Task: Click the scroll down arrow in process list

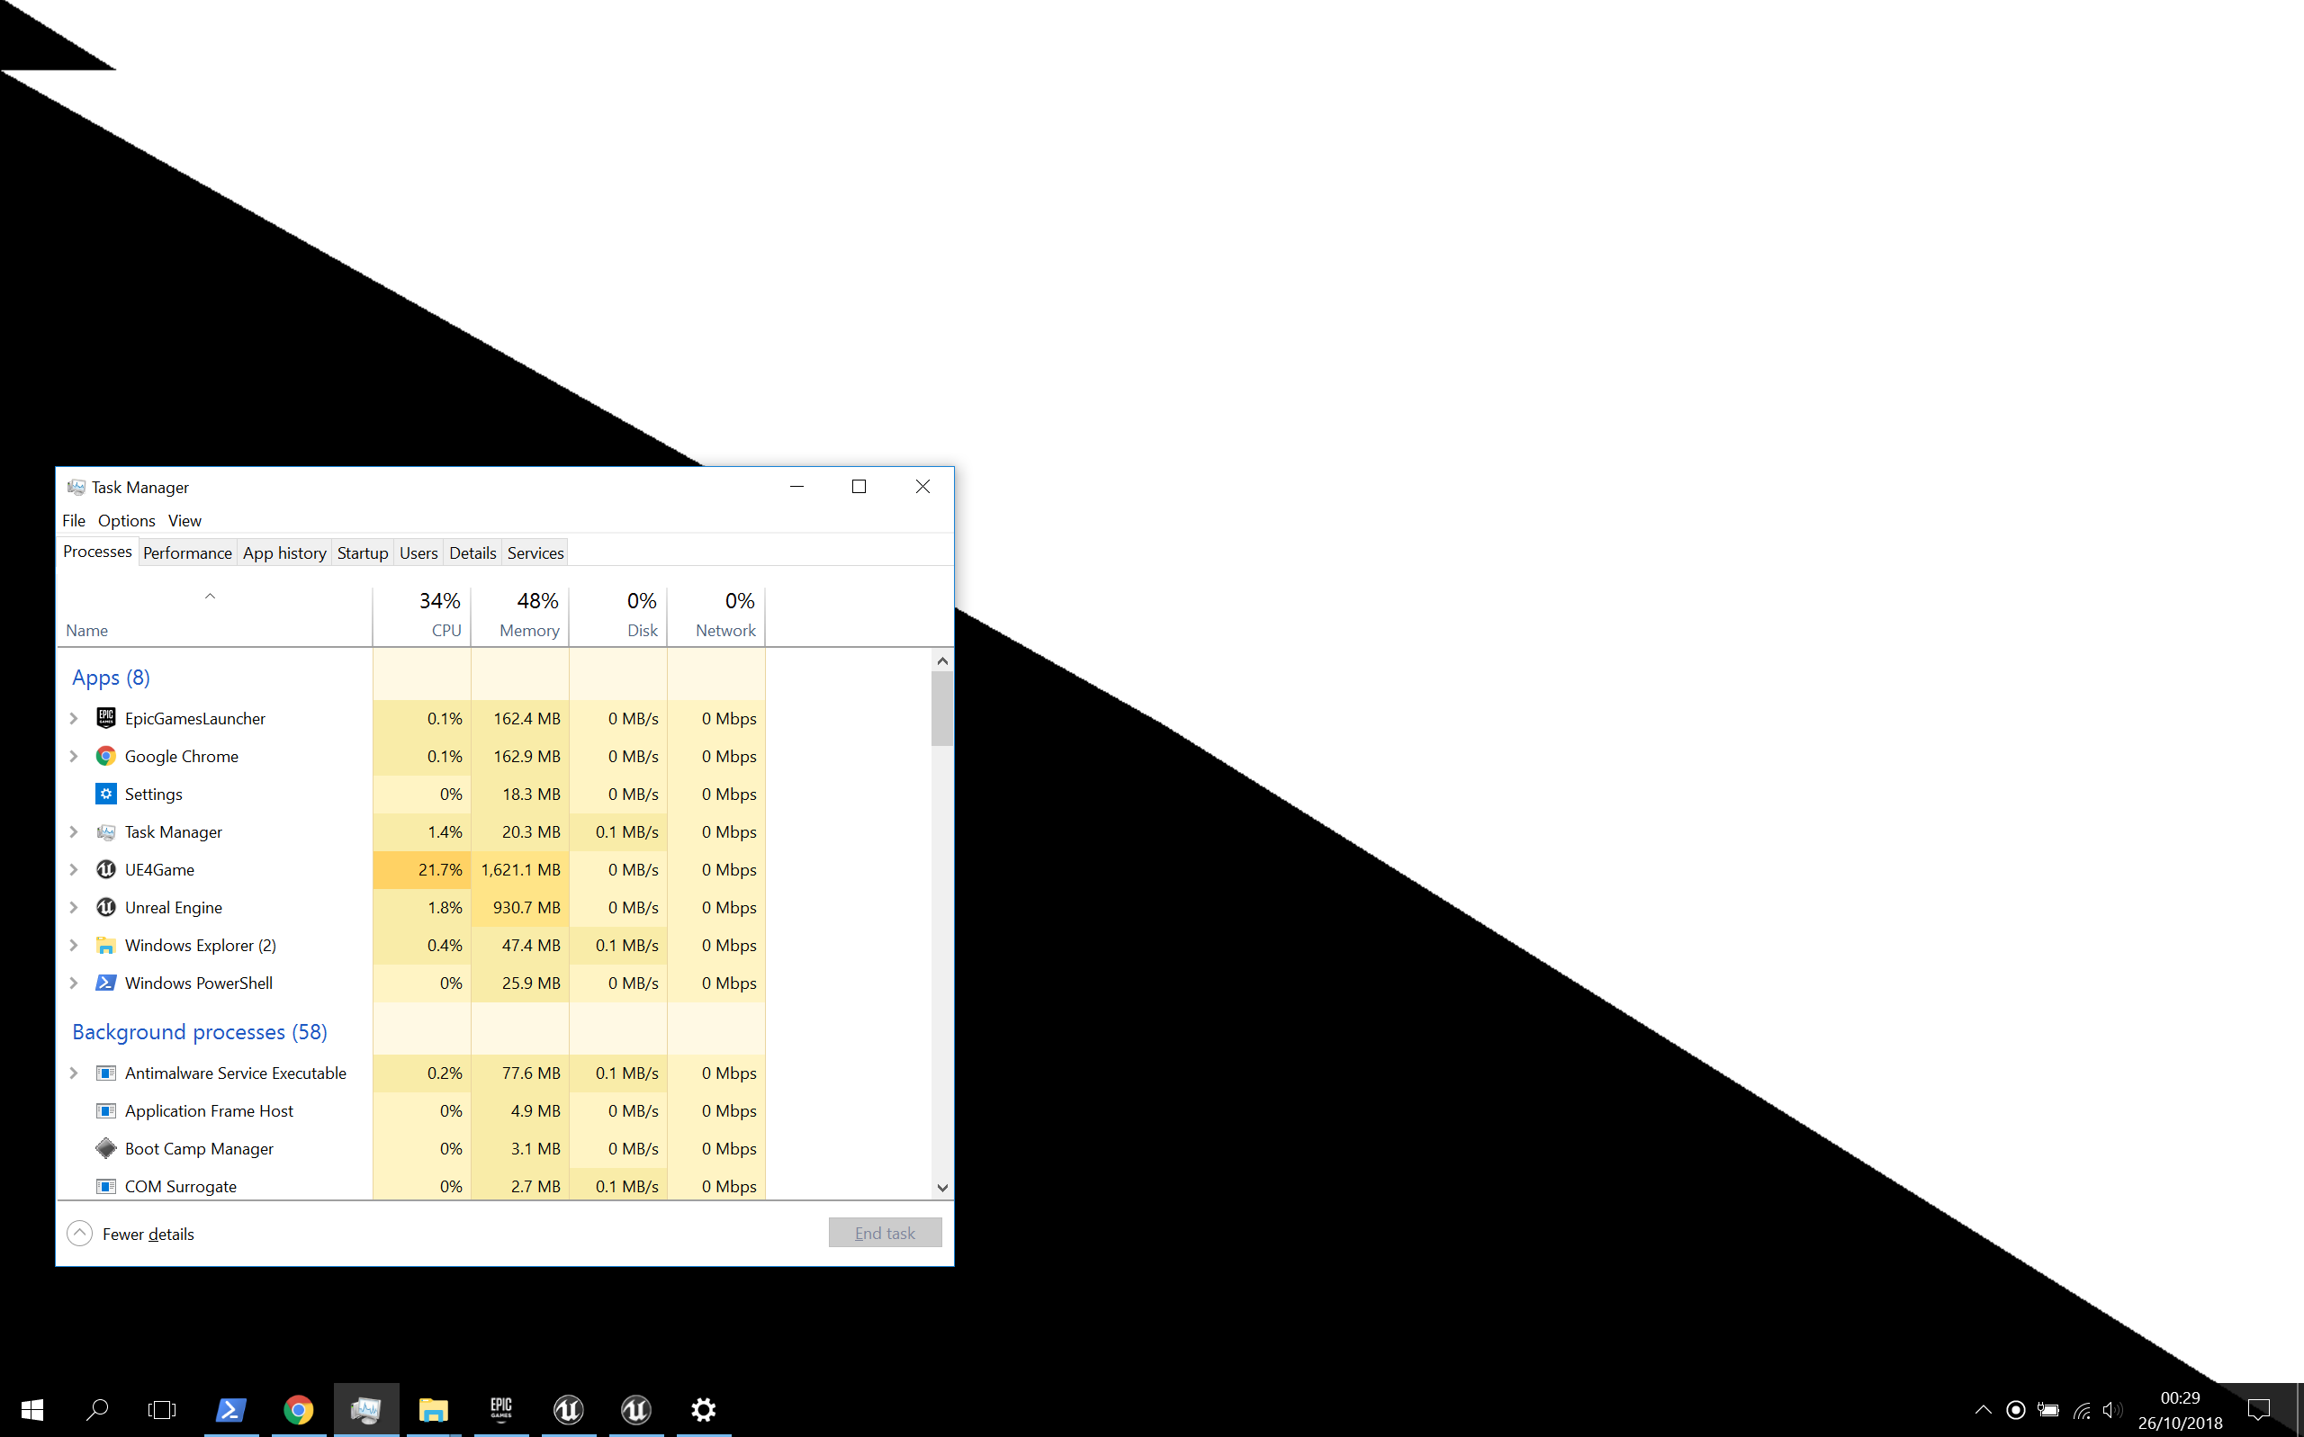Action: pyautogui.click(x=942, y=1187)
